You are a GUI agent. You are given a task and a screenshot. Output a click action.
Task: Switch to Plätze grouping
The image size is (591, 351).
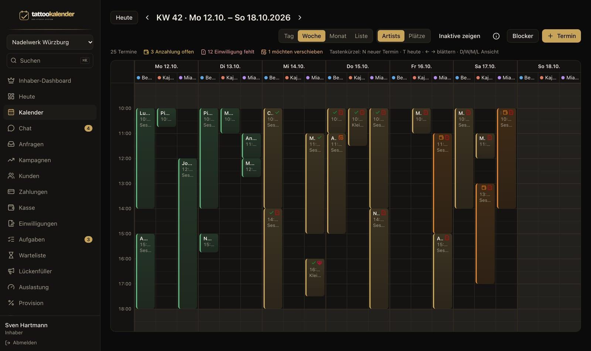point(417,36)
